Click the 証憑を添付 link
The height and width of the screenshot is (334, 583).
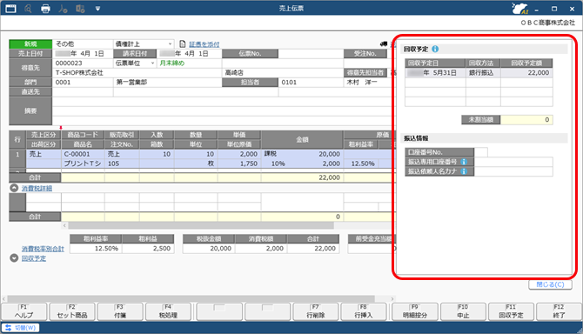pyautogui.click(x=204, y=44)
